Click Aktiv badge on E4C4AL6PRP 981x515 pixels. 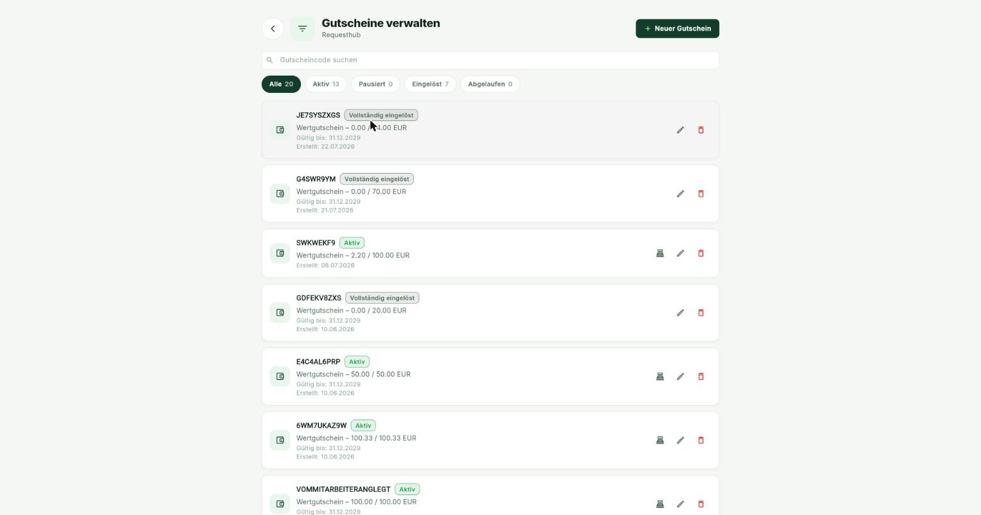pyautogui.click(x=357, y=362)
